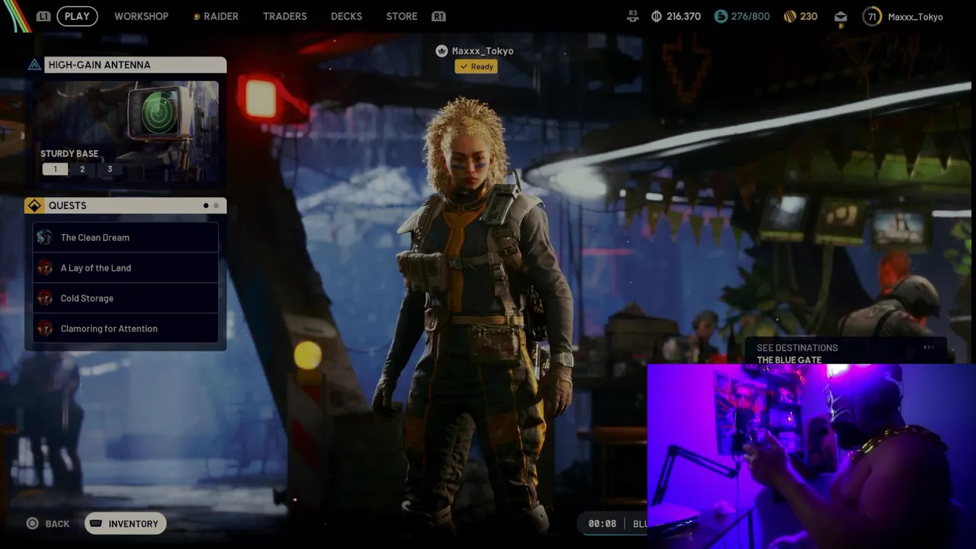Click the trader portrait for A Lay of the Land

(45, 268)
